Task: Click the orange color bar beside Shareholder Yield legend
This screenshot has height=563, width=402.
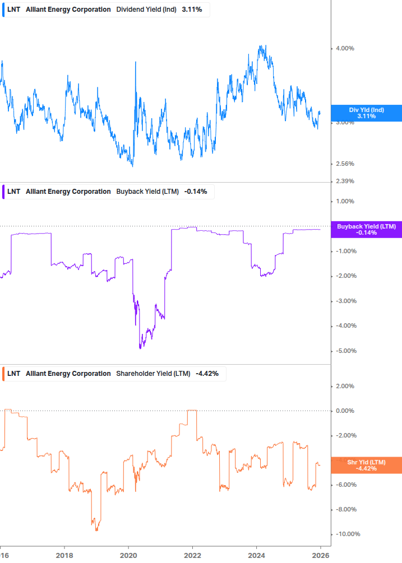Action: pyautogui.click(x=3, y=374)
